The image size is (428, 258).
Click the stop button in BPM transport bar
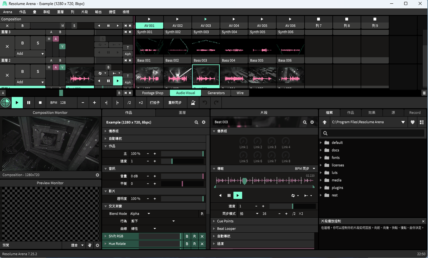click(x=40, y=103)
